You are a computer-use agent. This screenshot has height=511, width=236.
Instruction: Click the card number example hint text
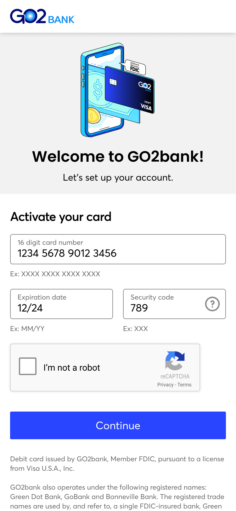pyautogui.click(x=55, y=274)
